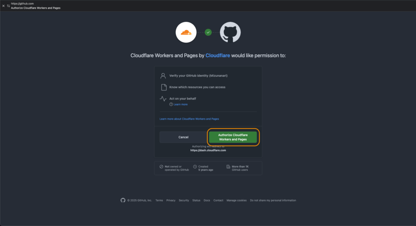Open the Status footer link
The image size is (416, 226).
(x=196, y=200)
